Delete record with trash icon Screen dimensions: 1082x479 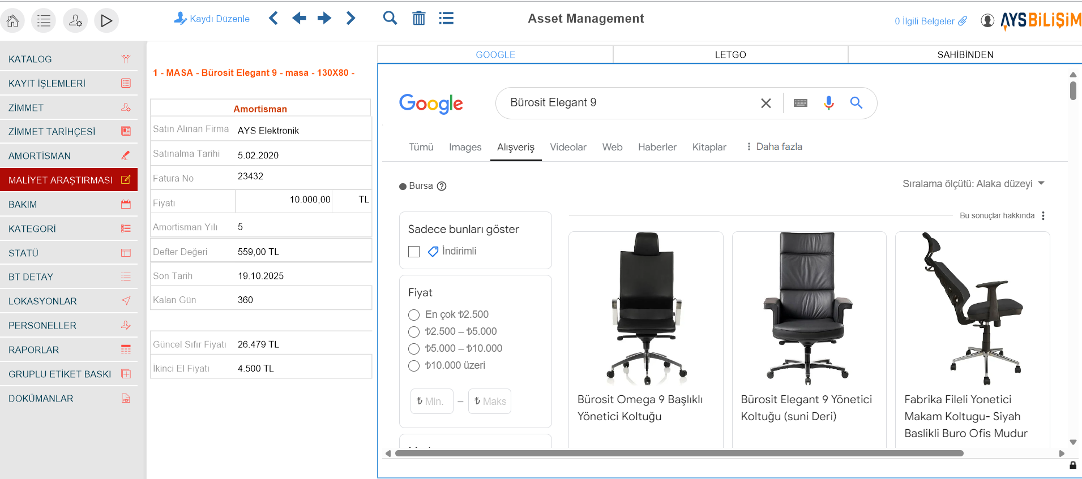[419, 18]
